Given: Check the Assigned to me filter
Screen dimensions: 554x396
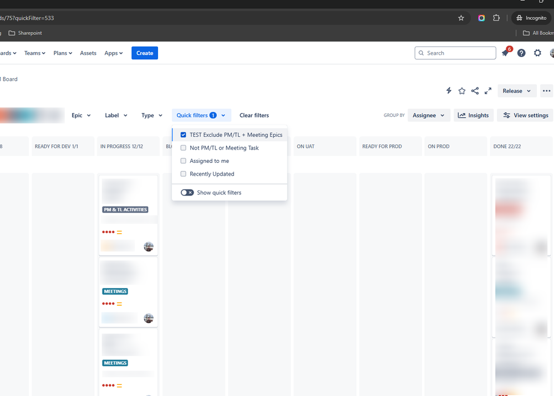Looking at the screenshot, I should tap(183, 161).
